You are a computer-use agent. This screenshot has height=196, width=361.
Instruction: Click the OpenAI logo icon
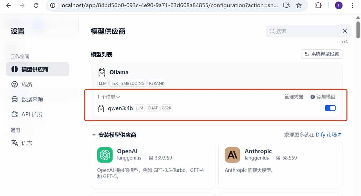[x=105, y=155]
